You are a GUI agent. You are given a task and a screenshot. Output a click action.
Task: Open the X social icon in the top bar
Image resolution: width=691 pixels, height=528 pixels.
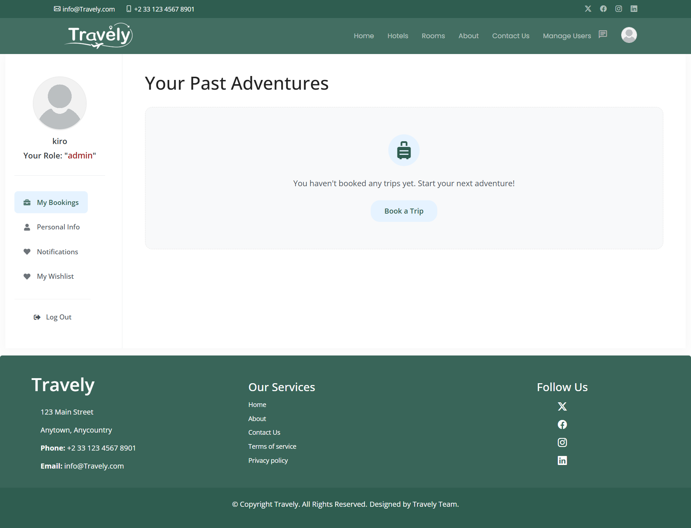588,9
